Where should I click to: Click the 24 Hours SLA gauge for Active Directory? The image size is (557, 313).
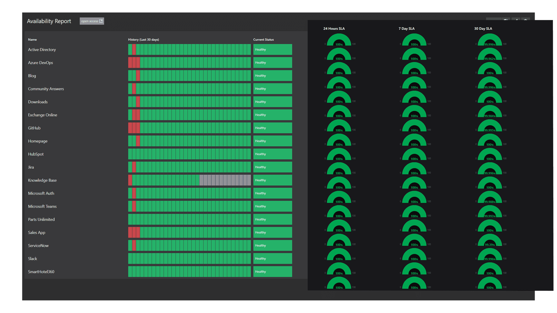pos(339,41)
